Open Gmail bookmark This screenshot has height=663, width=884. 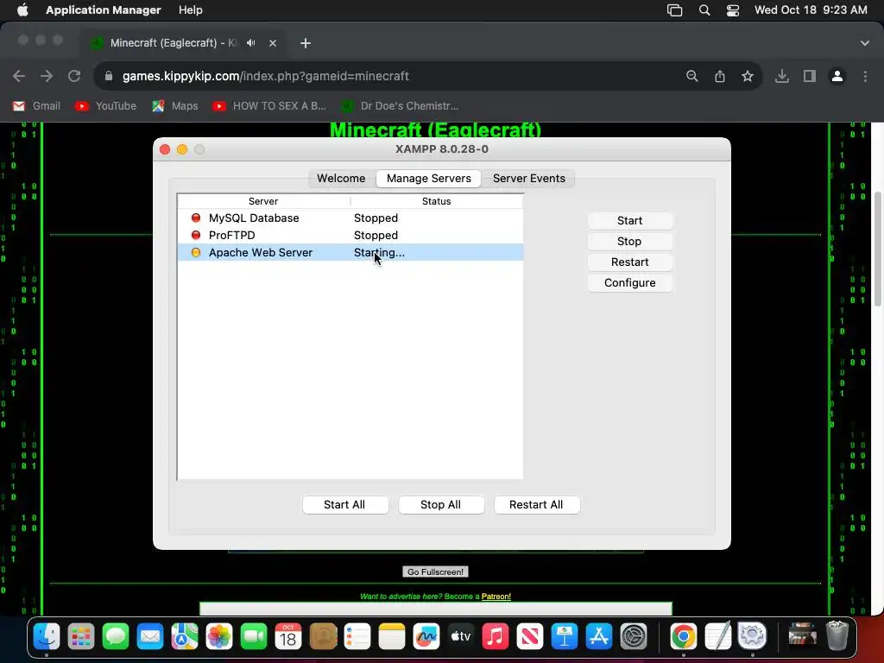[36, 106]
